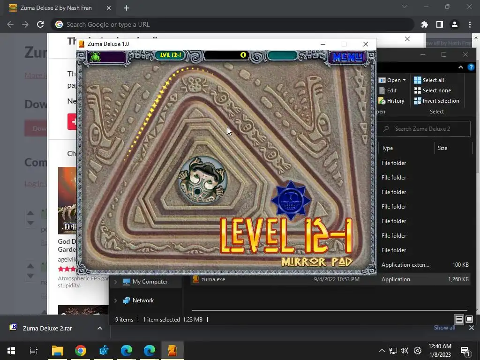Open Chrome extensions puzzle icon
480x360 pixels.
425,24
